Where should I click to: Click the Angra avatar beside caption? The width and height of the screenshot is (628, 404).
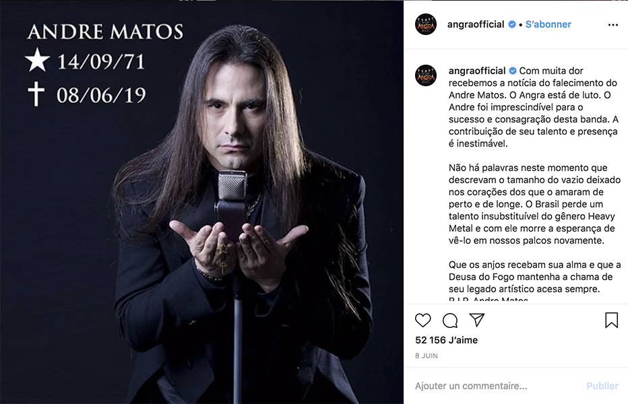[425, 75]
